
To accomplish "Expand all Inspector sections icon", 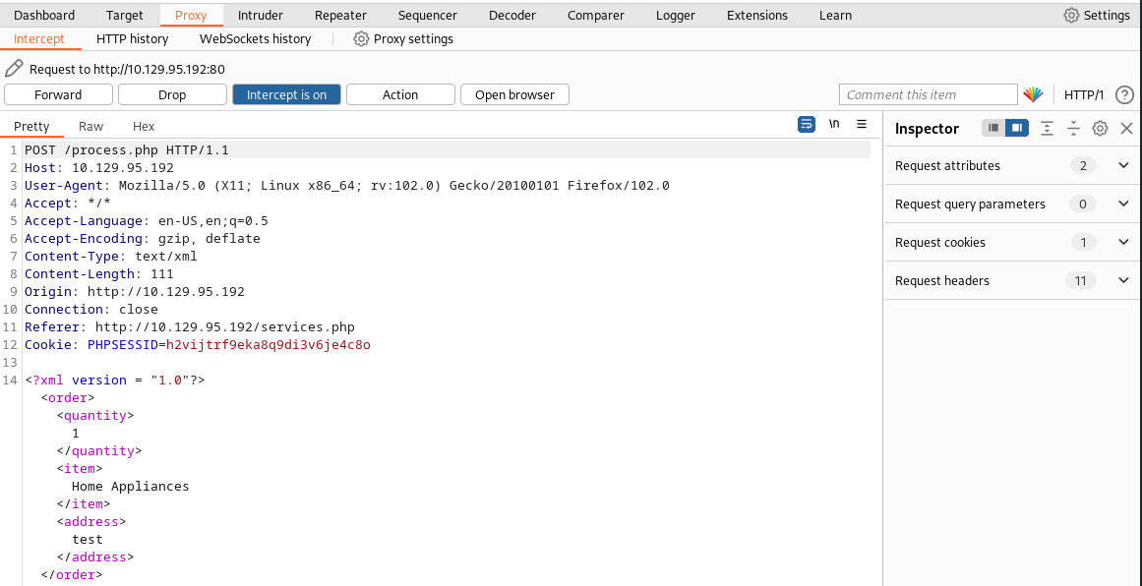I will tap(1047, 129).
